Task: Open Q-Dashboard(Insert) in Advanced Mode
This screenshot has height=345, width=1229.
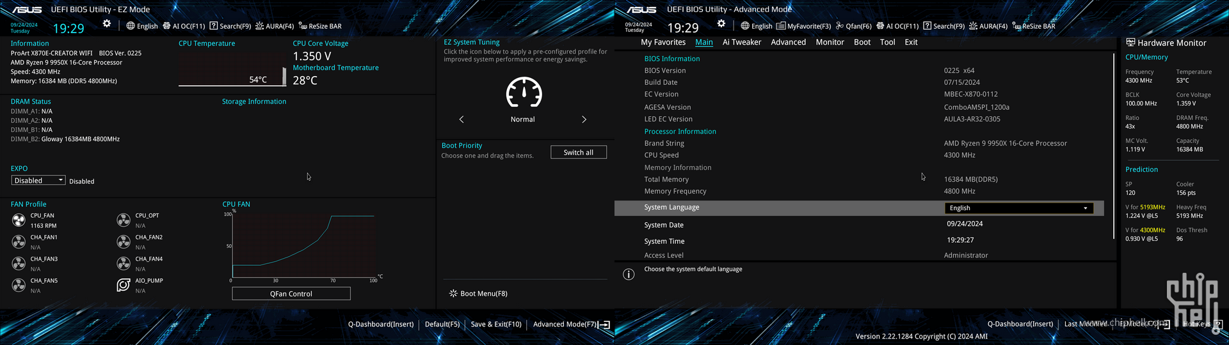Action: click(x=1020, y=325)
